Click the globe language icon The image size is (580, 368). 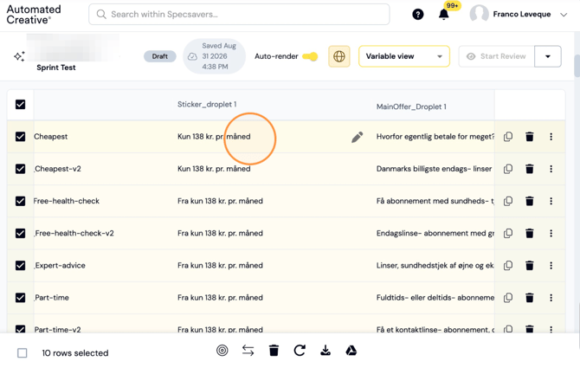[x=338, y=56]
